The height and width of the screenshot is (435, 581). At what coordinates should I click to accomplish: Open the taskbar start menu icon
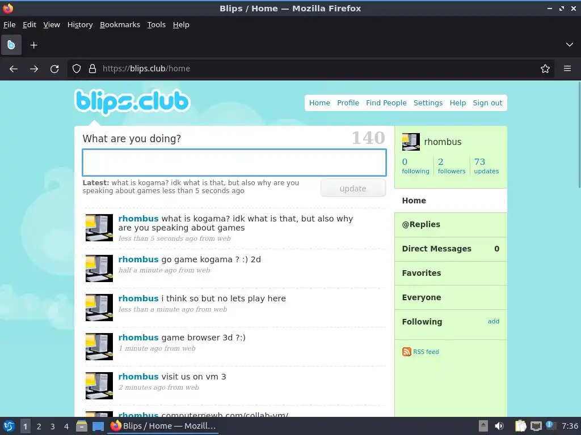click(9, 426)
